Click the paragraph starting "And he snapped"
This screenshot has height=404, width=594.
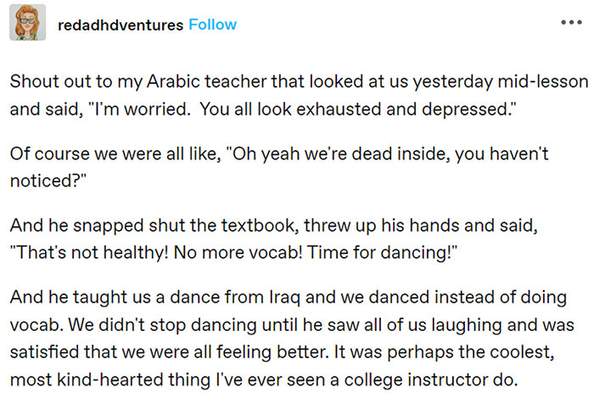[273, 238]
